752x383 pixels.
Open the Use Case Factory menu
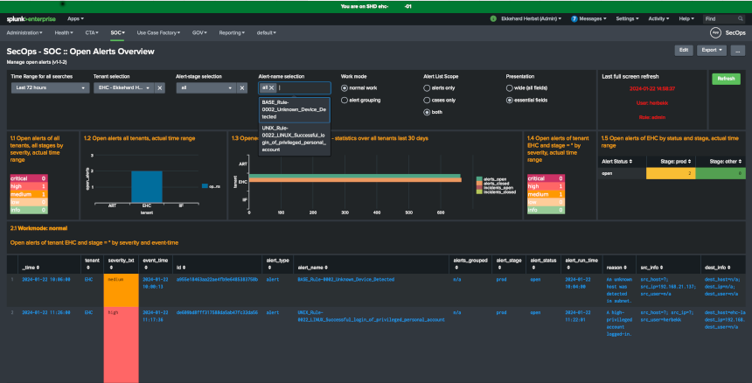pos(158,32)
